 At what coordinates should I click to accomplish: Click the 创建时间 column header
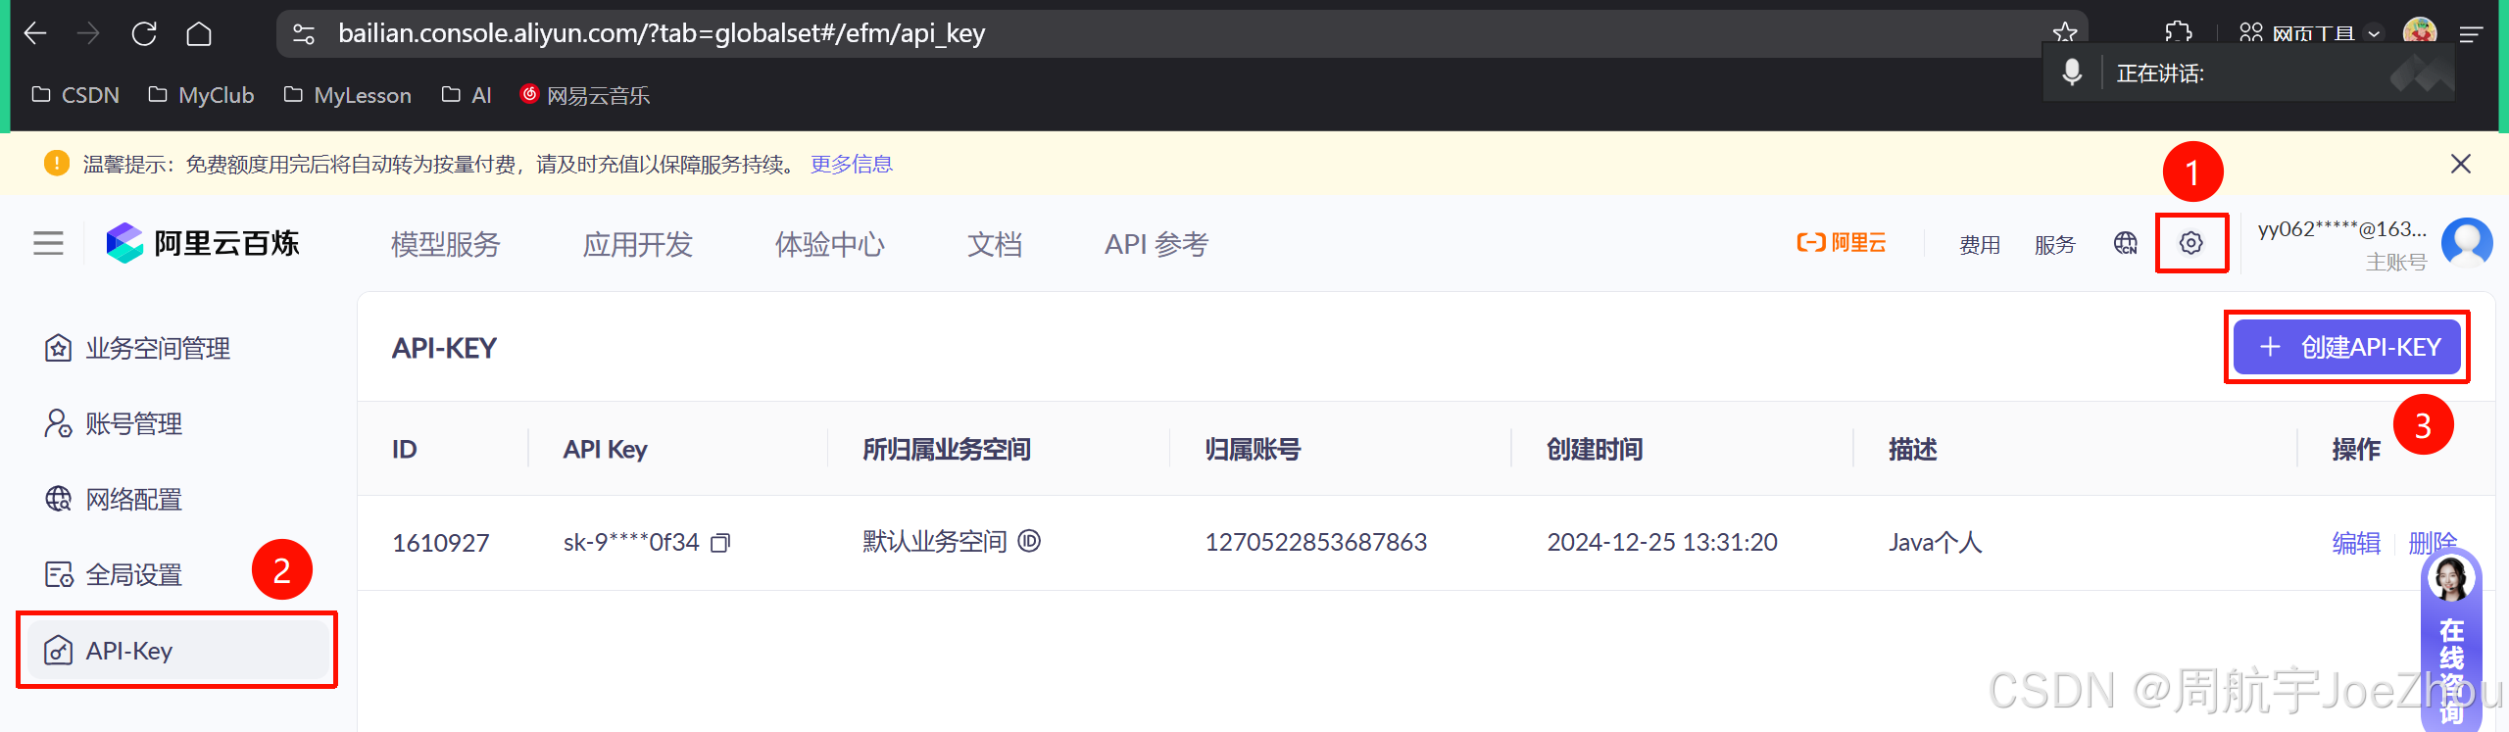[x=1595, y=449]
